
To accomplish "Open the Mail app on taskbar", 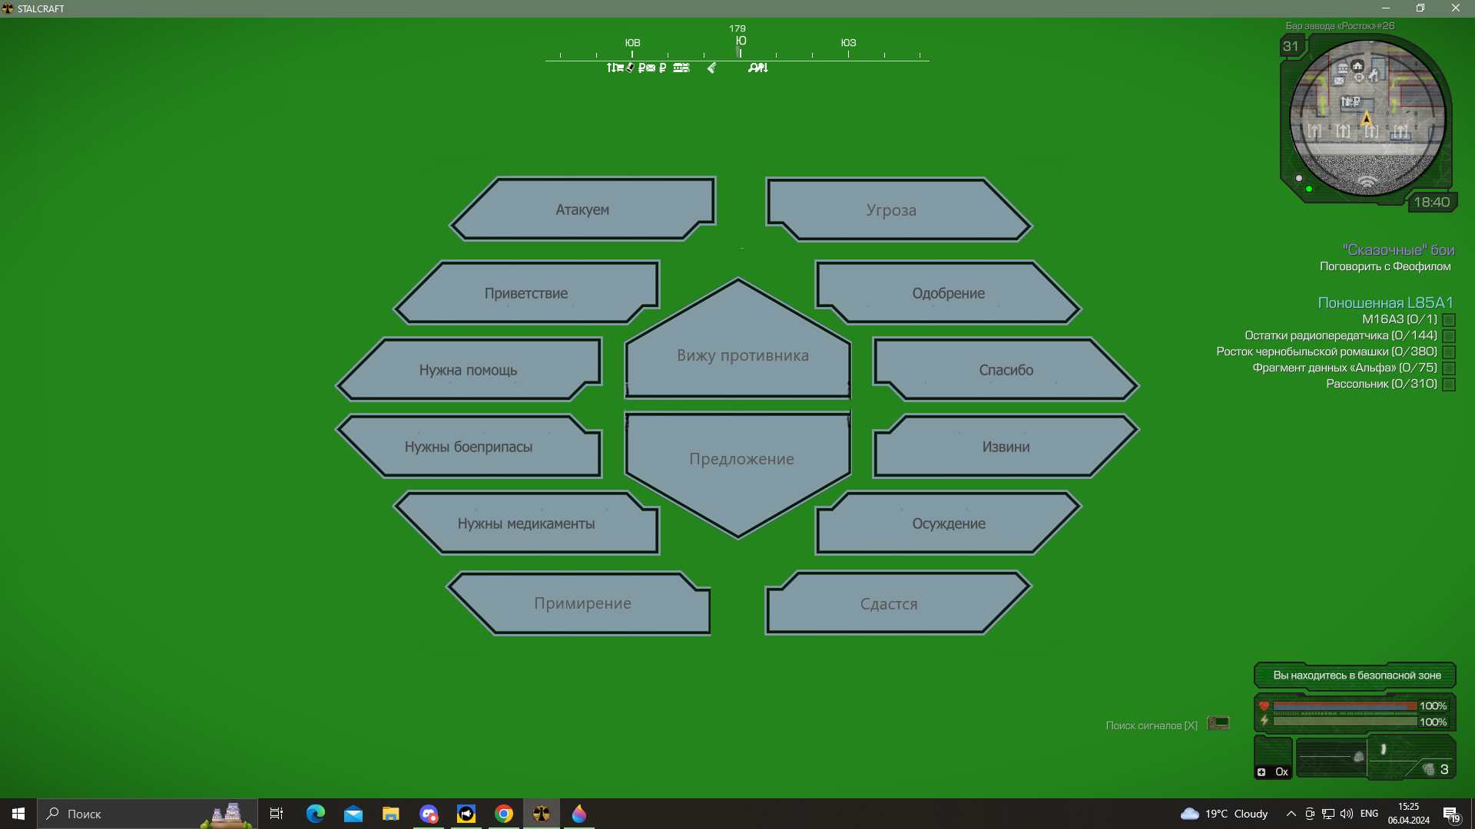I will pyautogui.click(x=353, y=814).
